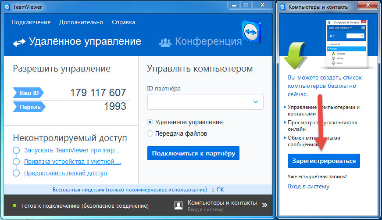Click the contact avatar icon in the status bar
The height and width of the screenshot is (220, 382).
179,206
